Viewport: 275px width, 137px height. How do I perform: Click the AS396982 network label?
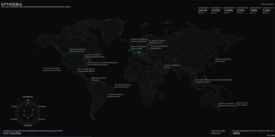28,126
